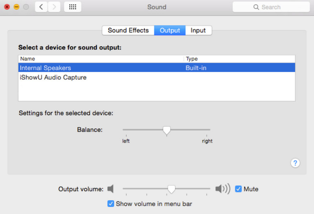Switch to the Sound Effects tab

pyautogui.click(x=128, y=31)
